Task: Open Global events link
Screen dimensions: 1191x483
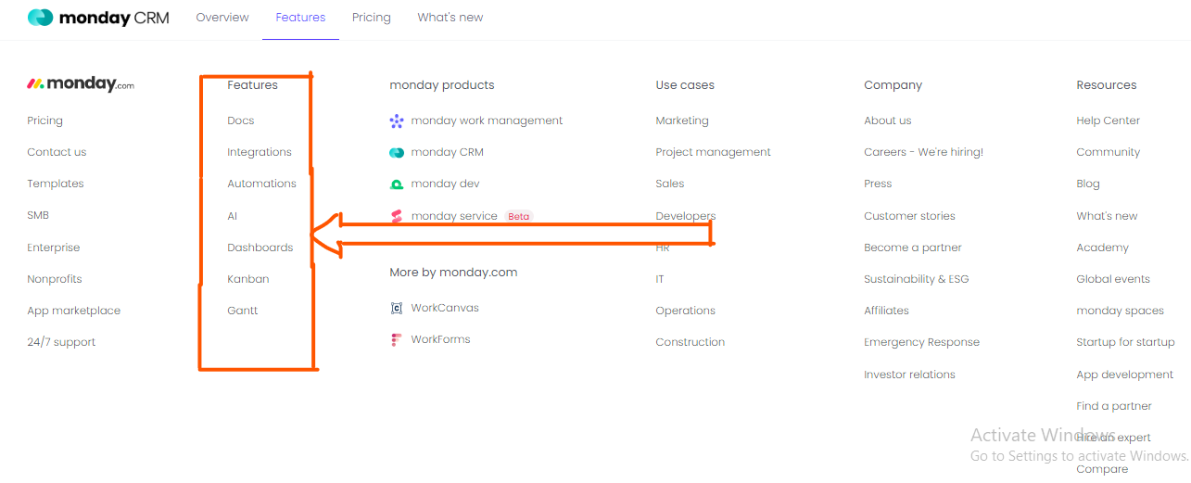Action: [1113, 279]
